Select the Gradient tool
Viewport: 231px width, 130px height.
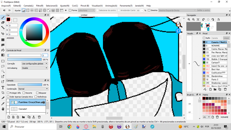click(x=3, y=55)
